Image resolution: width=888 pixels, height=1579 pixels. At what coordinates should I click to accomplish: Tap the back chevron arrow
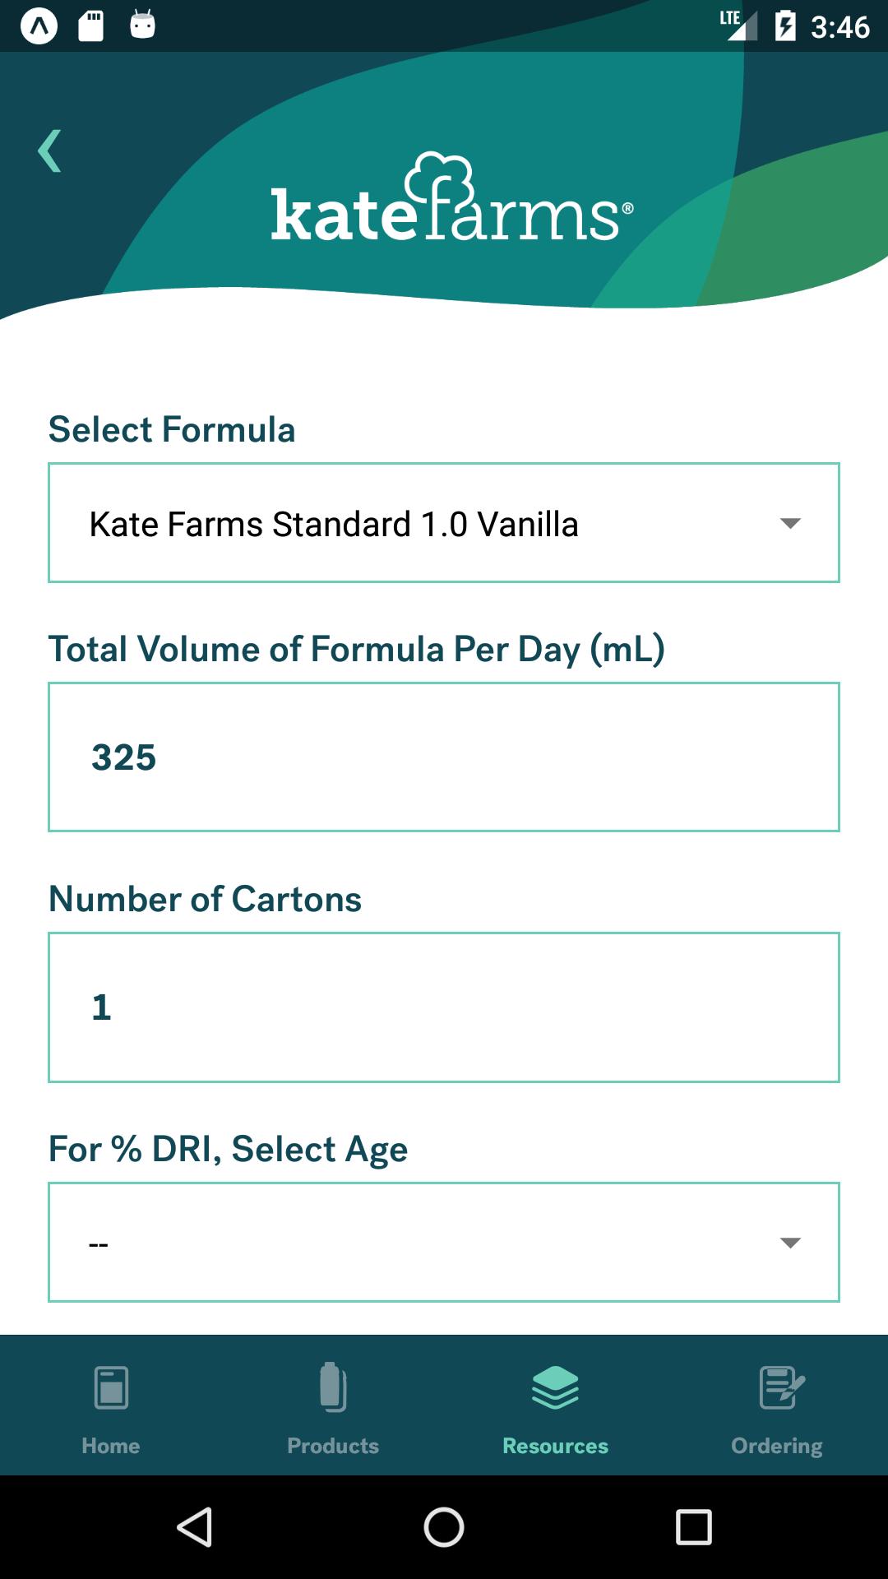coord(50,151)
